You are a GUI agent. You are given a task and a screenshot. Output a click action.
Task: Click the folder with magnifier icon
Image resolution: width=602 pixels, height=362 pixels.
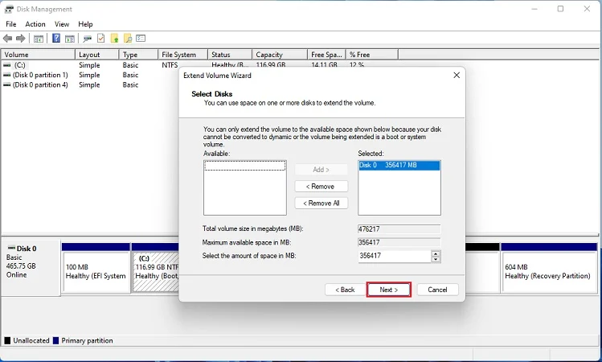click(x=128, y=38)
